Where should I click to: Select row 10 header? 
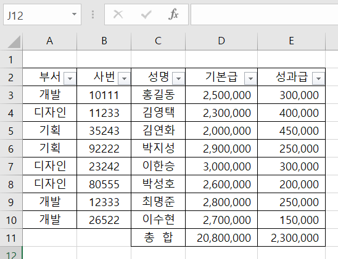(x=11, y=220)
